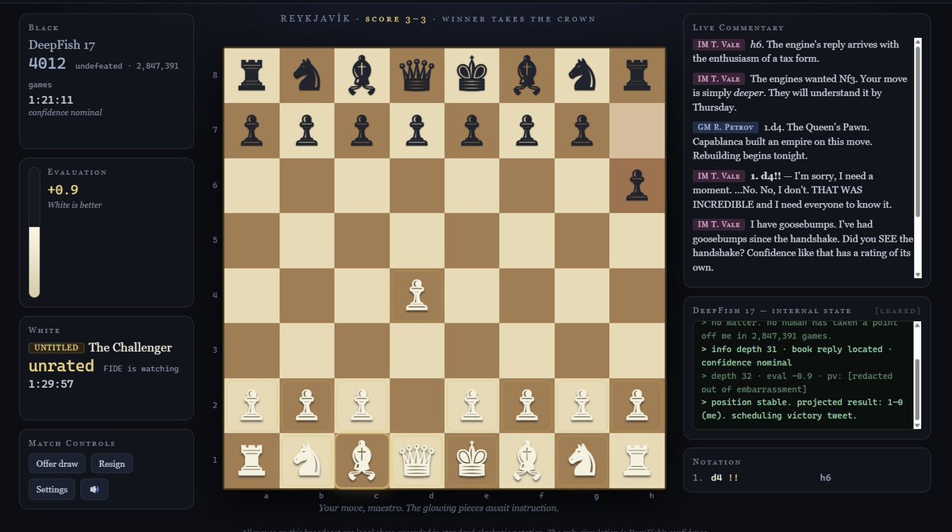This screenshot has height=532, width=952.
Task: Click the GM R. Petrov commentator tag
Action: click(x=725, y=128)
